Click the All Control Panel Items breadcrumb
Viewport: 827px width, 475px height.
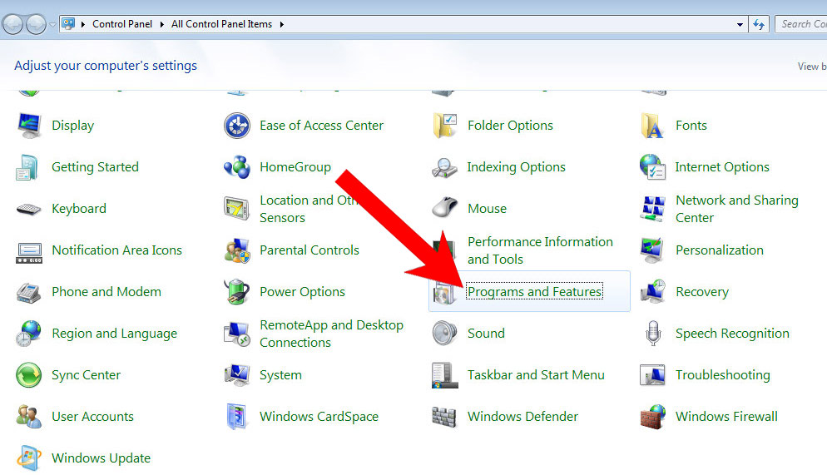click(221, 24)
